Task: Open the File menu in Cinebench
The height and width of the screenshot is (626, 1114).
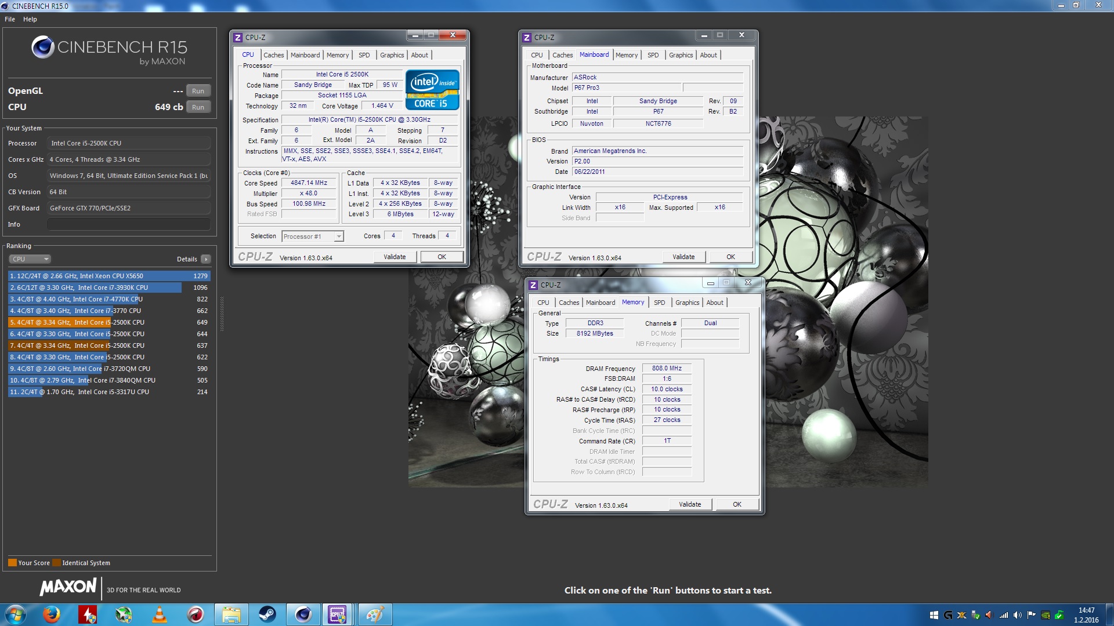Action: tap(10, 19)
